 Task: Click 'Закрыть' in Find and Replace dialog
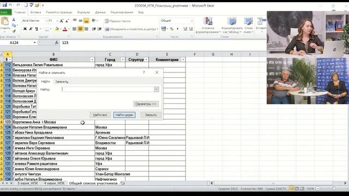point(151,115)
